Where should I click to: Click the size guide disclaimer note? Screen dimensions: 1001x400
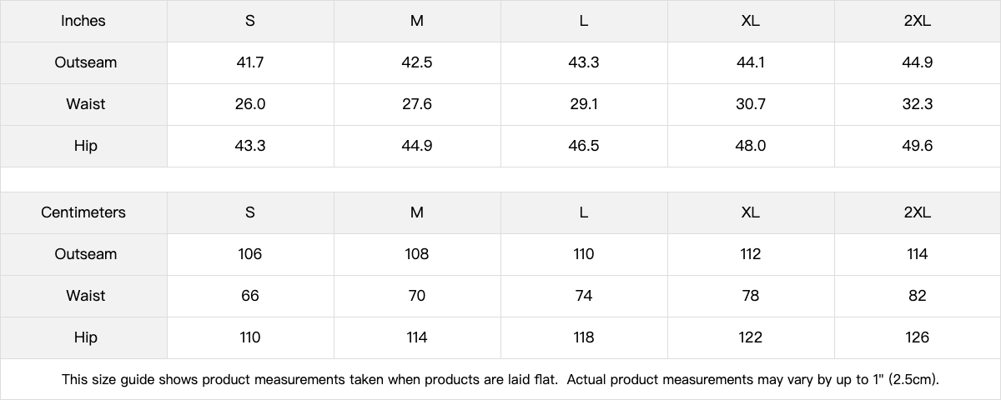coord(500,379)
